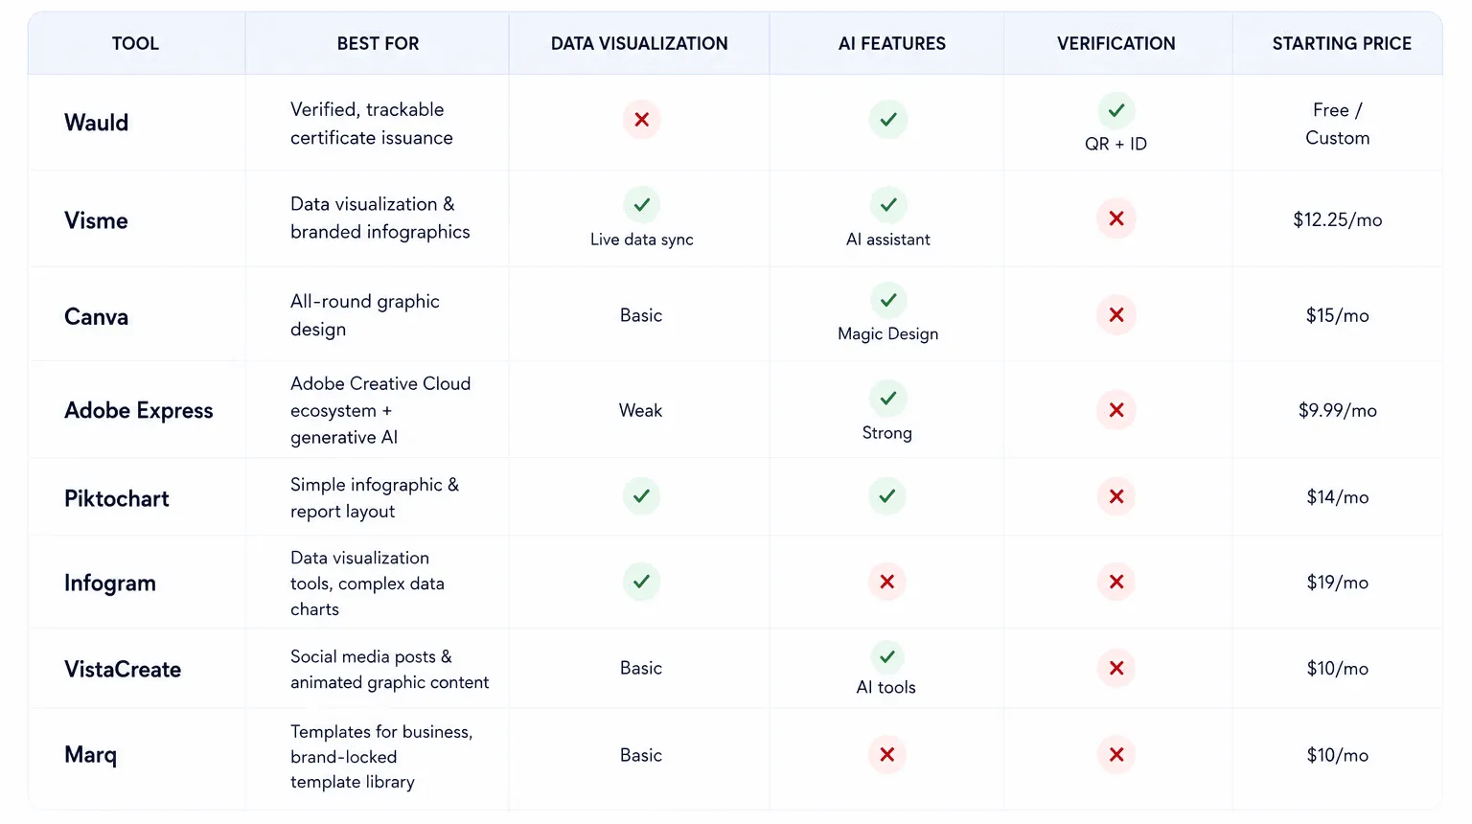Click Marq's red X in AI Features column
The image size is (1472, 824).
coord(886,755)
